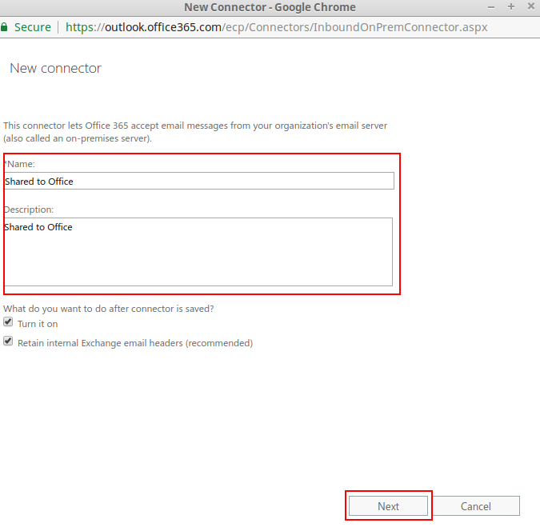The height and width of the screenshot is (527, 540).
Task: Click the 'Secure' label beside the URL
Action: 33,27
